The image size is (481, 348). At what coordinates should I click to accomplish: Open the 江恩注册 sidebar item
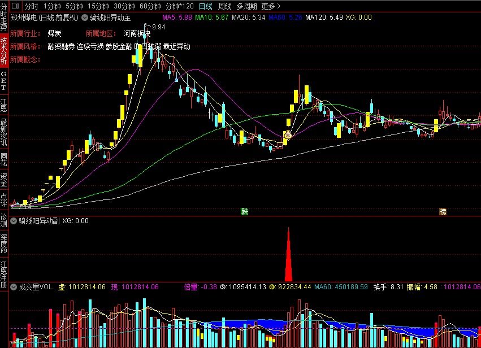[x=4, y=275]
